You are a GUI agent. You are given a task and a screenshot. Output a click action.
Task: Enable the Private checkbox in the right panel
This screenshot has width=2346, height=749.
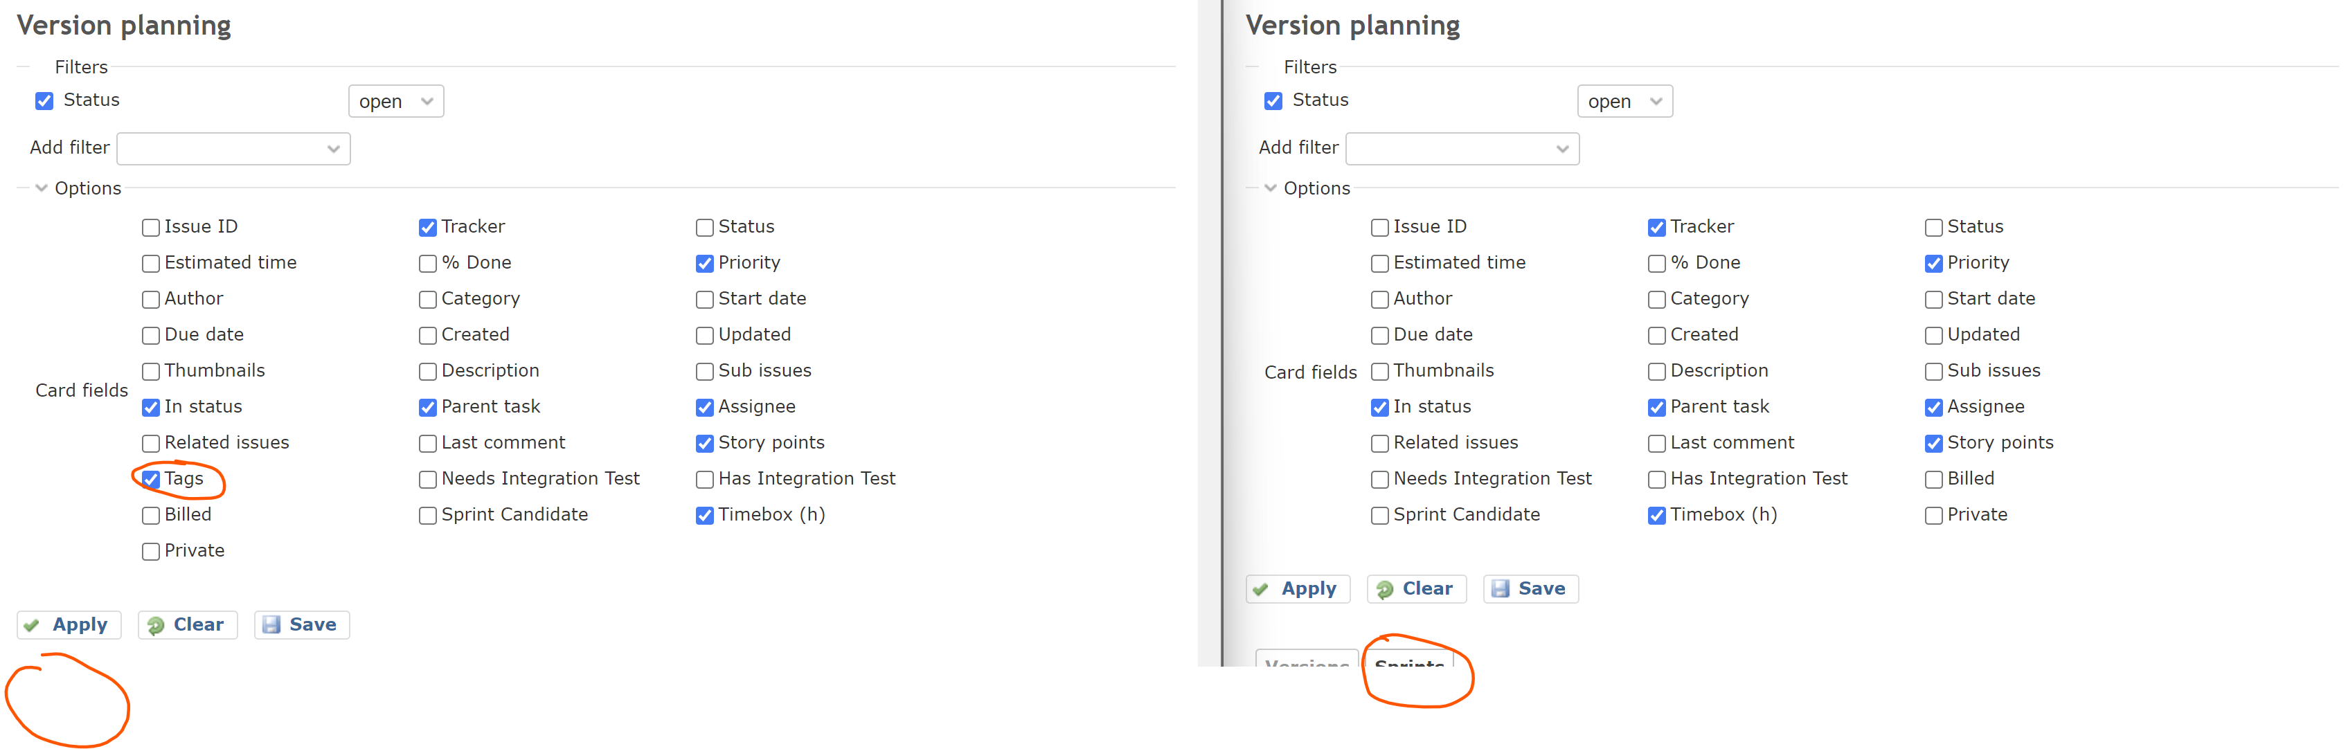tap(1933, 516)
